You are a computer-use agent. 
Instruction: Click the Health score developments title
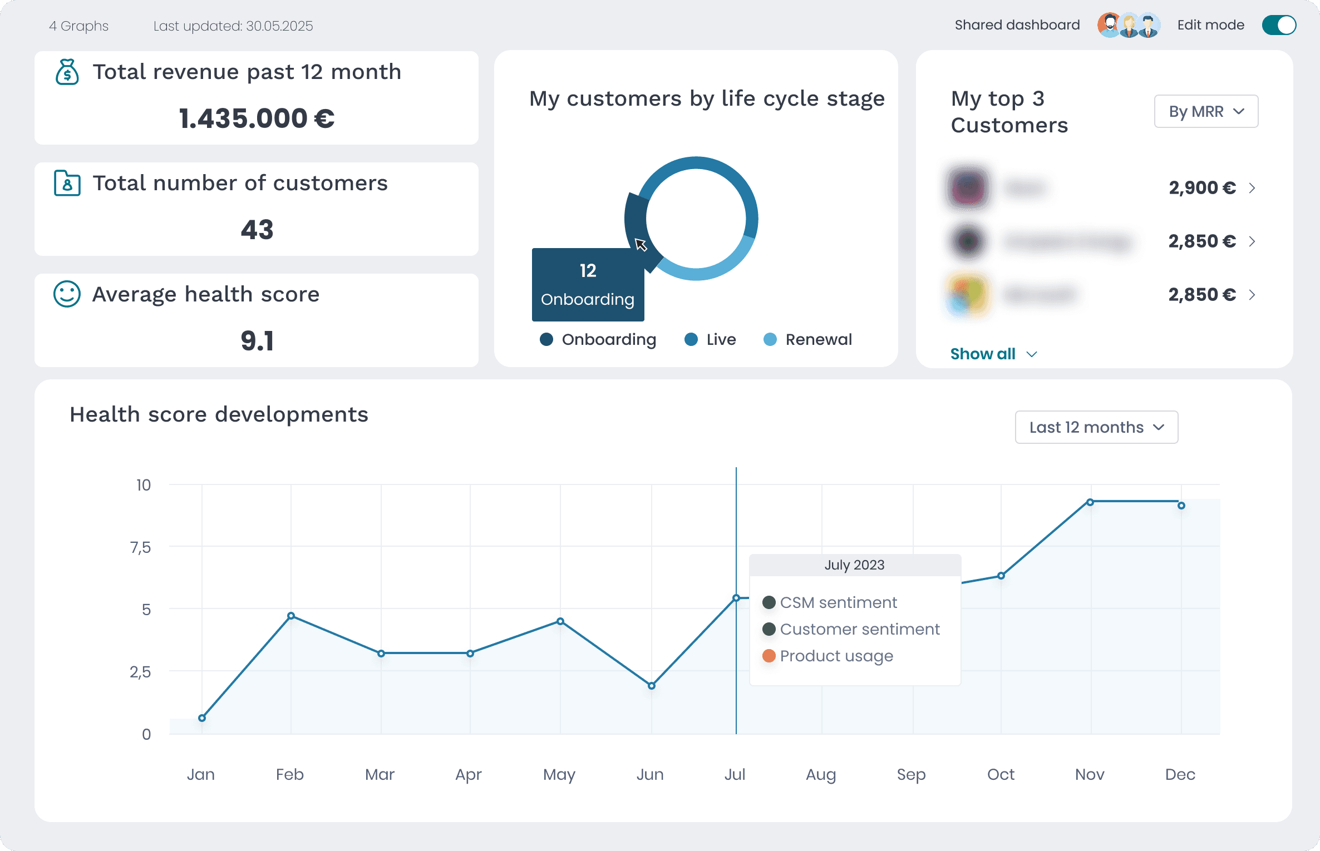pyautogui.click(x=218, y=414)
